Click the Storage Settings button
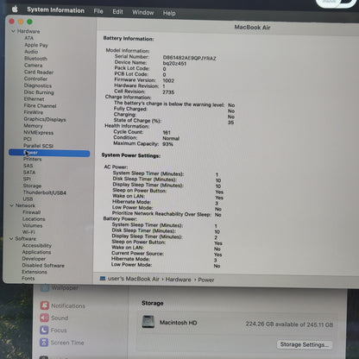The height and width of the screenshot is (359, 359). pyautogui.click(x=305, y=344)
